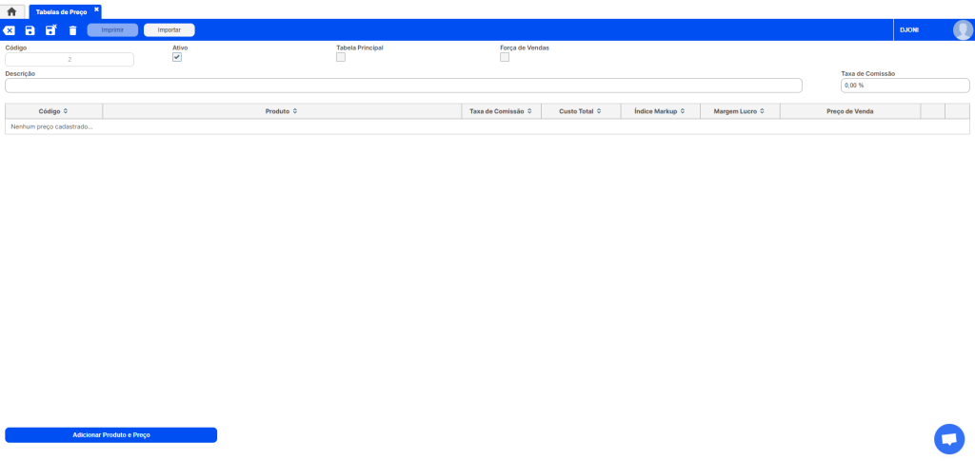Viewport: 975px width, 461px height.
Task: Sort by Margem Lucro column header
Action: [x=740, y=111]
